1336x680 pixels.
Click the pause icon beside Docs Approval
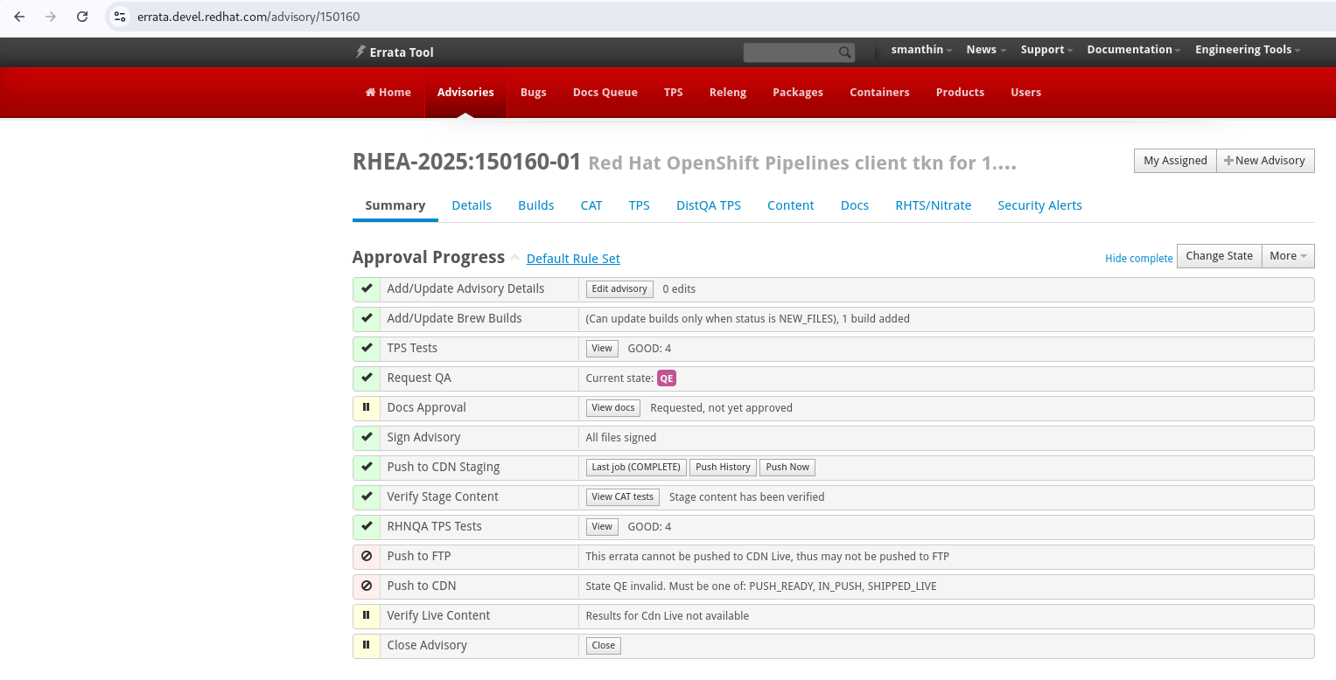[x=367, y=407]
